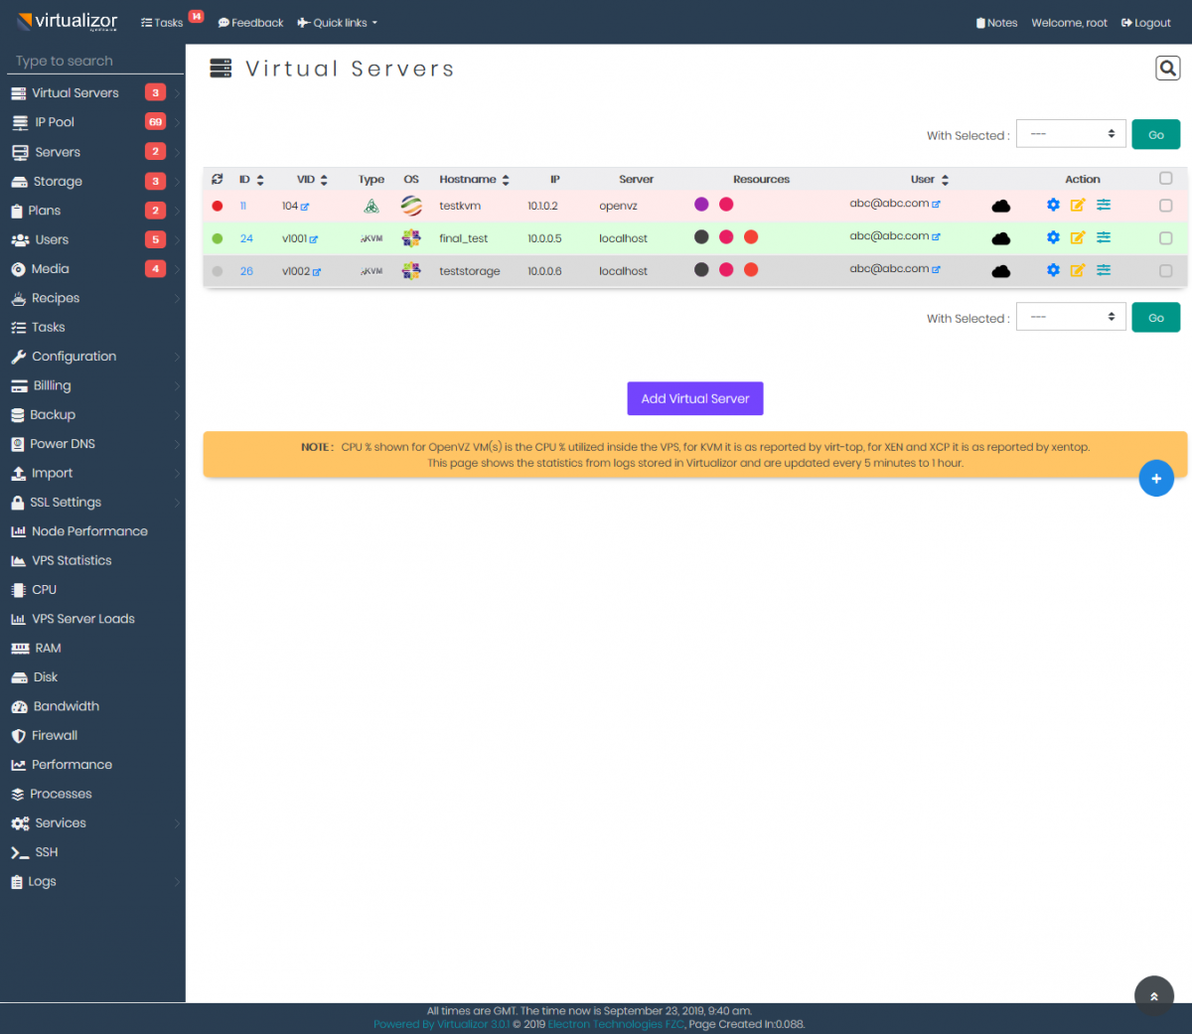Open manage sliders icon for teststorage
Viewport: 1192px width, 1034px height.
click(1103, 269)
